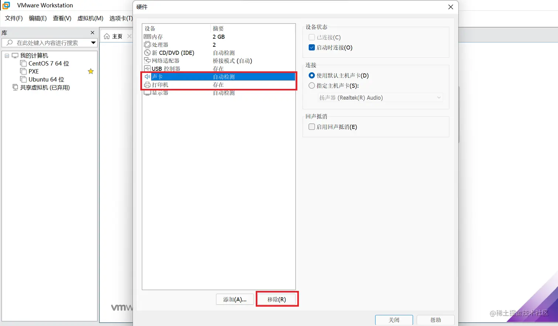Viewport: 558px width, 326px height.
Task: Close the 主页 tab
Action: [x=129, y=36]
